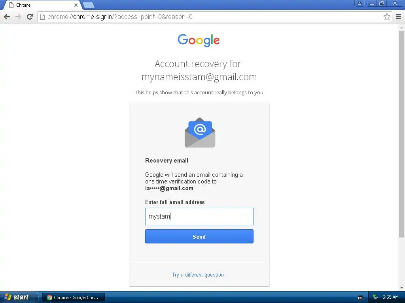Click the scrollbar down arrow
This screenshot has height=303, width=405.
tap(402, 288)
